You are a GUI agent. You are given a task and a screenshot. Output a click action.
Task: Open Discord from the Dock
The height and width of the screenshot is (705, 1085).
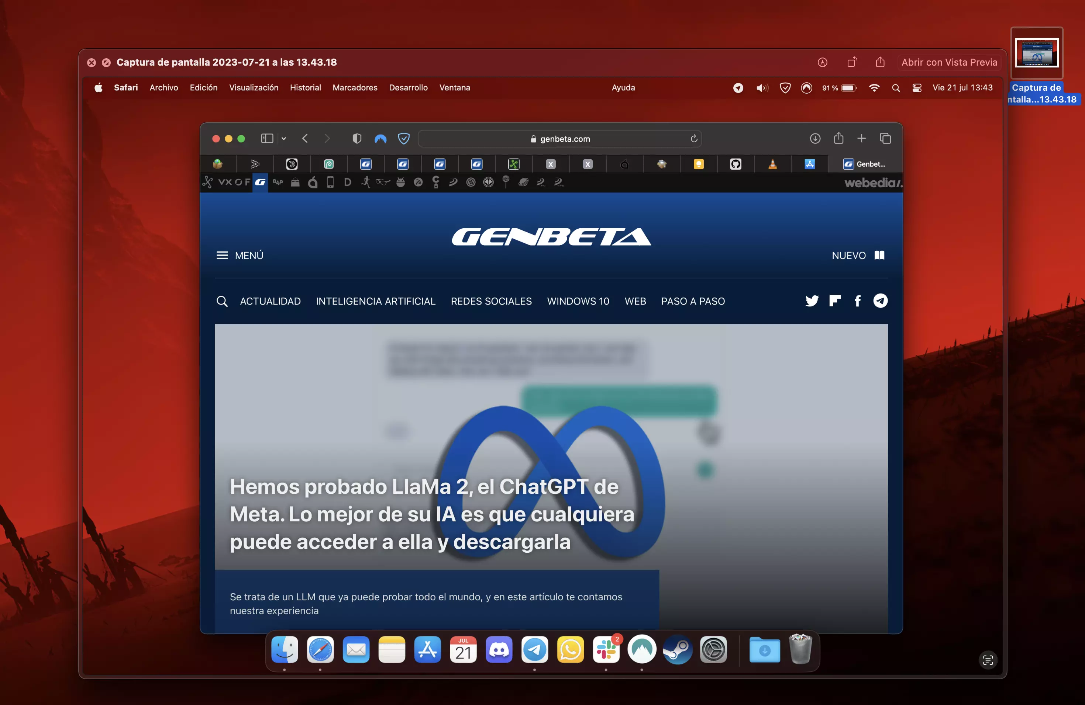pyautogui.click(x=499, y=649)
